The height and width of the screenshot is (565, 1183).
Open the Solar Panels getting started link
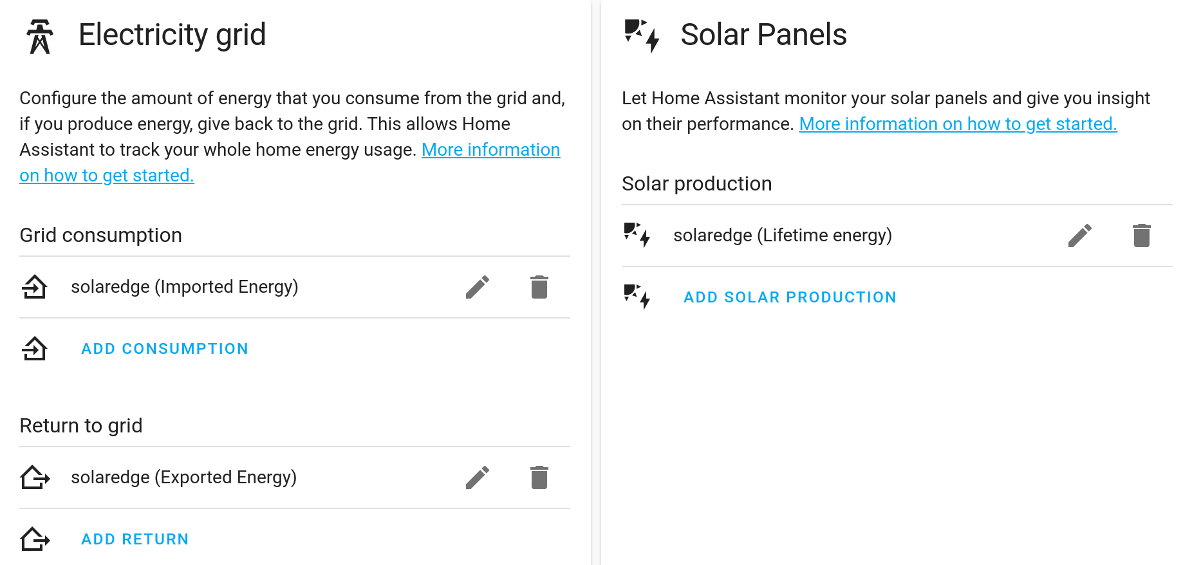click(958, 124)
